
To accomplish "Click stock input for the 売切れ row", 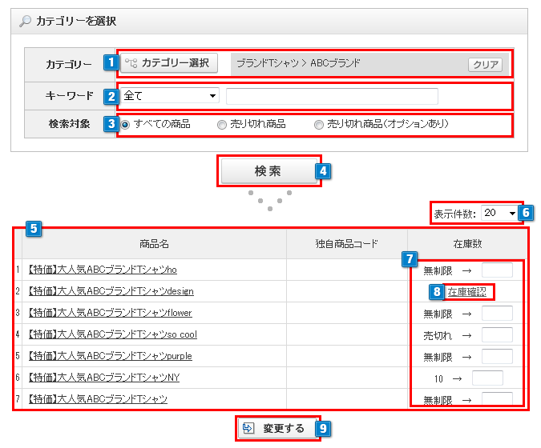I will click(x=497, y=334).
